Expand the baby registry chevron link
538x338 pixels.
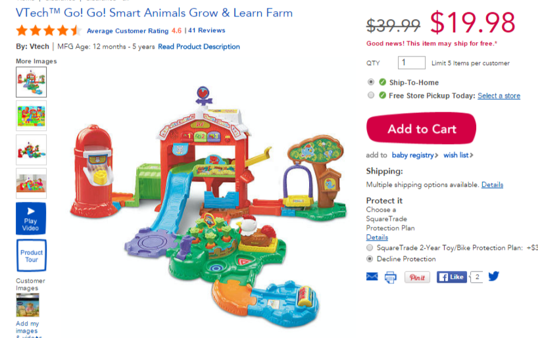click(415, 155)
